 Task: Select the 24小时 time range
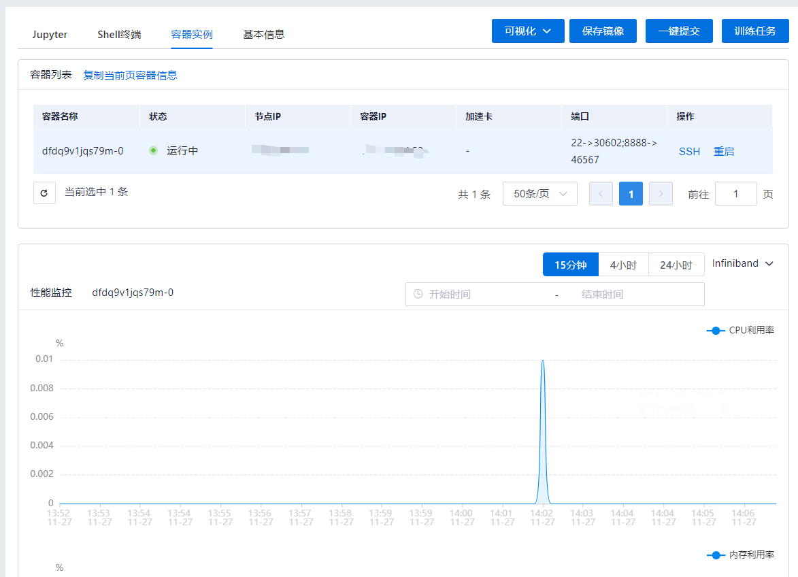[x=676, y=265]
